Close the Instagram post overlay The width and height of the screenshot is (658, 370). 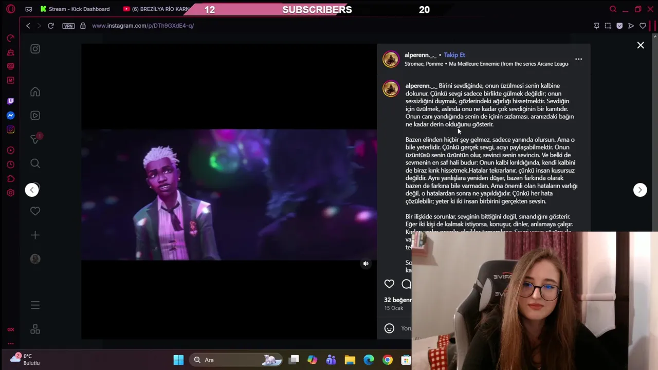pyautogui.click(x=641, y=45)
